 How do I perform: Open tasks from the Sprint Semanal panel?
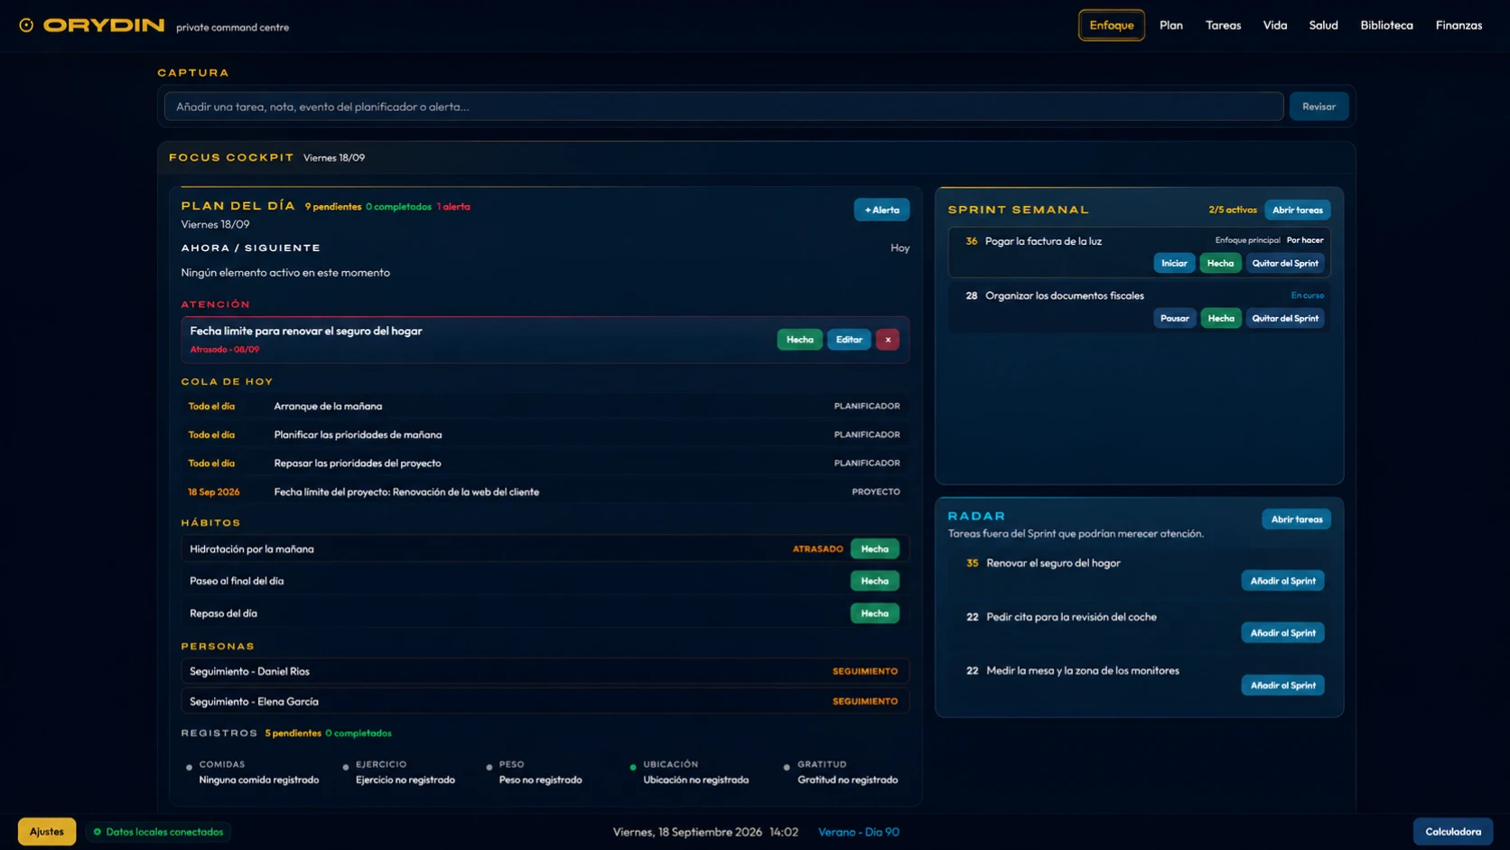[x=1297, y=210]
